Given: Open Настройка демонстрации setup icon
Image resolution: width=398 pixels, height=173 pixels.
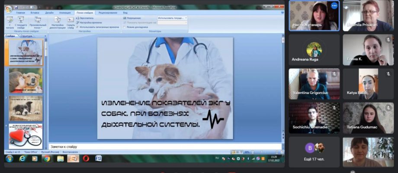Looking at the screenshot, I should (x=58, y=22).
